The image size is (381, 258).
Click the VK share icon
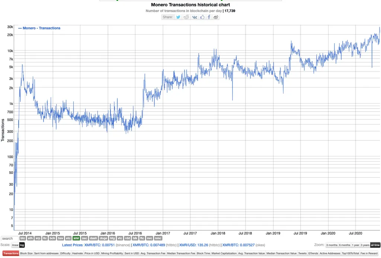pyautogui.click(x=194, y=17)
